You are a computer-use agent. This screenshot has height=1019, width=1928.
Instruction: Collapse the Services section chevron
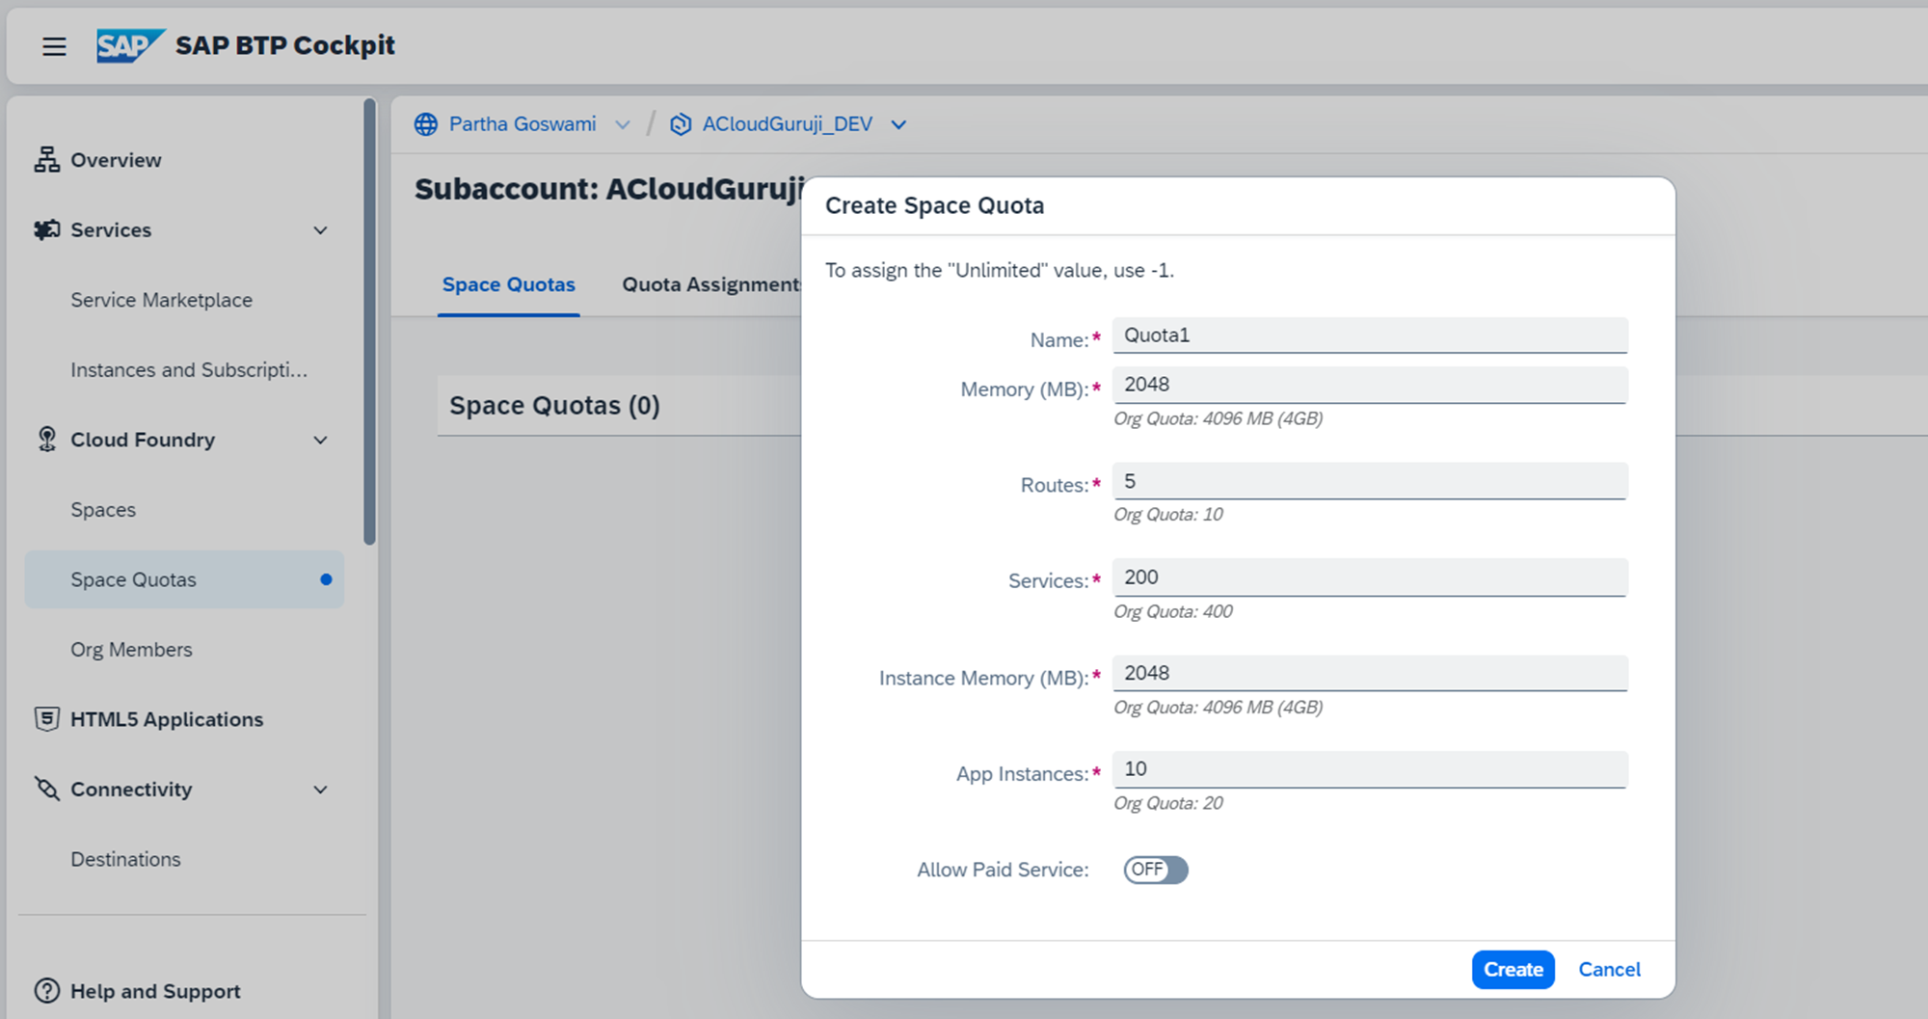point(321,230)
